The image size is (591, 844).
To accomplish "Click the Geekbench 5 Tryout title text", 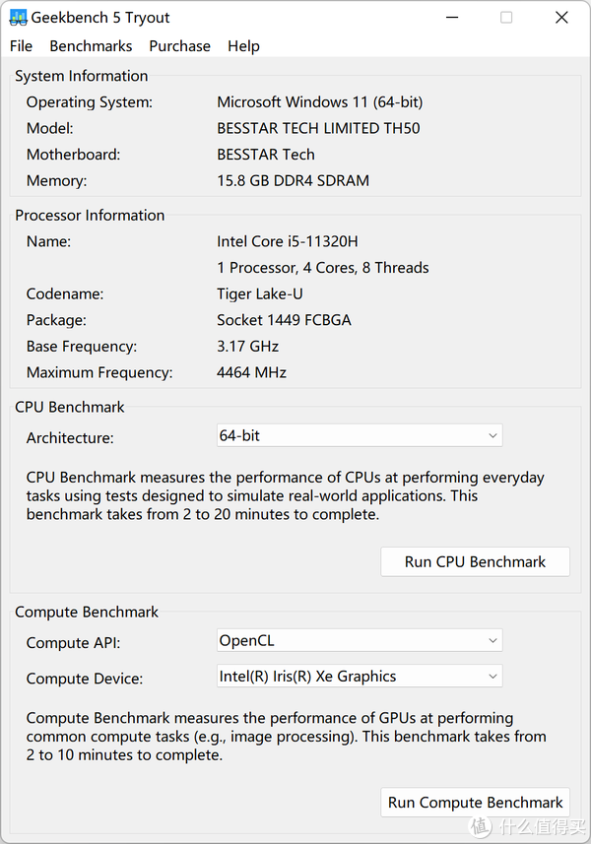I will pos(100,18).
